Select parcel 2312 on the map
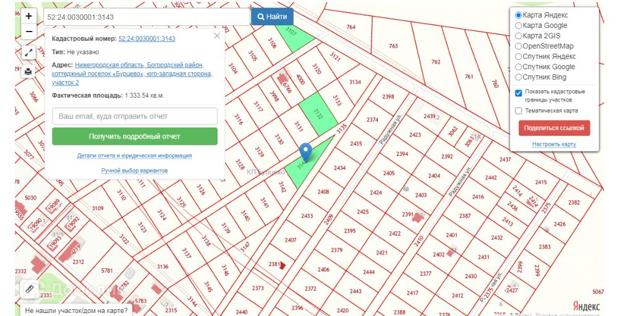The width and height of the screenshot is (633, 316). (x=79, y=262)
